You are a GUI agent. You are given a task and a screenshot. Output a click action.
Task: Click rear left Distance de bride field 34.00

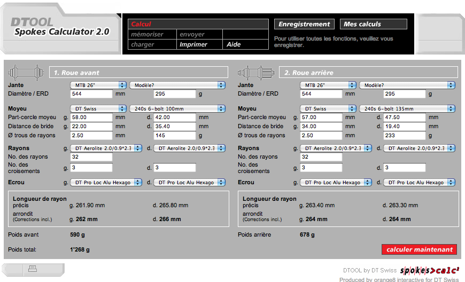(321, 127)
